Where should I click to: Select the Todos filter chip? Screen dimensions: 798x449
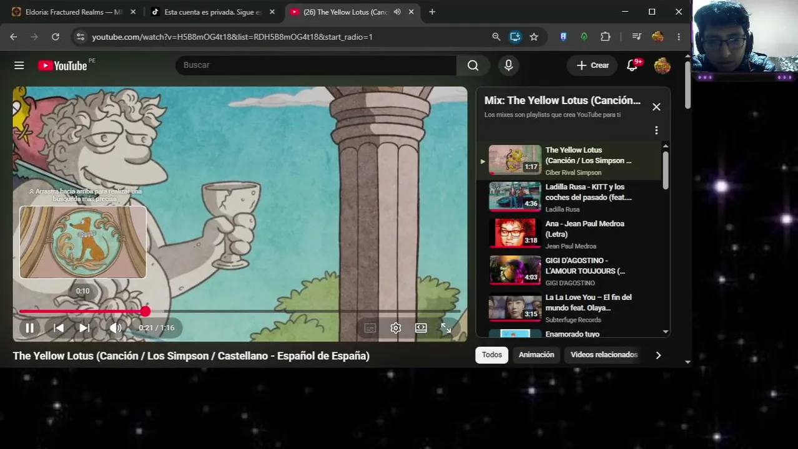click(x=491, y=355)
